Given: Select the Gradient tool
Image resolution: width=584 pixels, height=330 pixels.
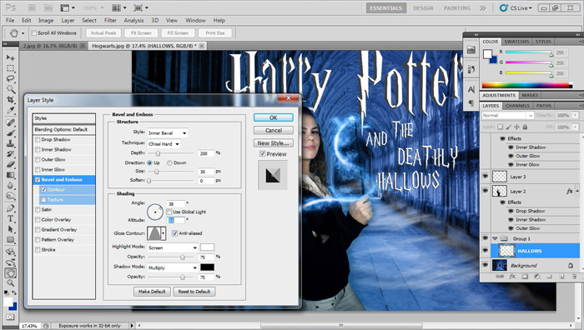Looking at the screenshot, I should (10, 175).
